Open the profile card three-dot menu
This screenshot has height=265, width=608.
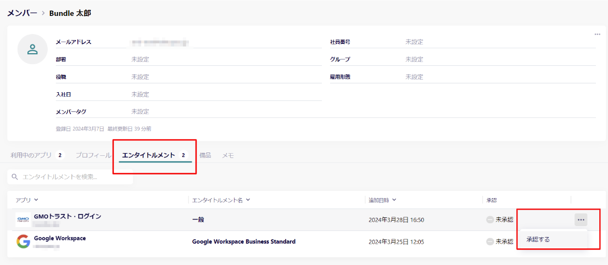[x=597, y=34]
